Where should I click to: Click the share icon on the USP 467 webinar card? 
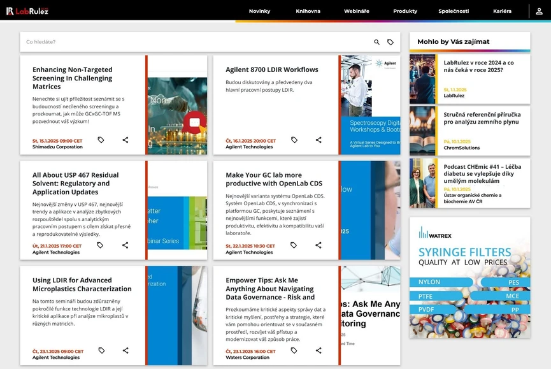click(125, 245)
